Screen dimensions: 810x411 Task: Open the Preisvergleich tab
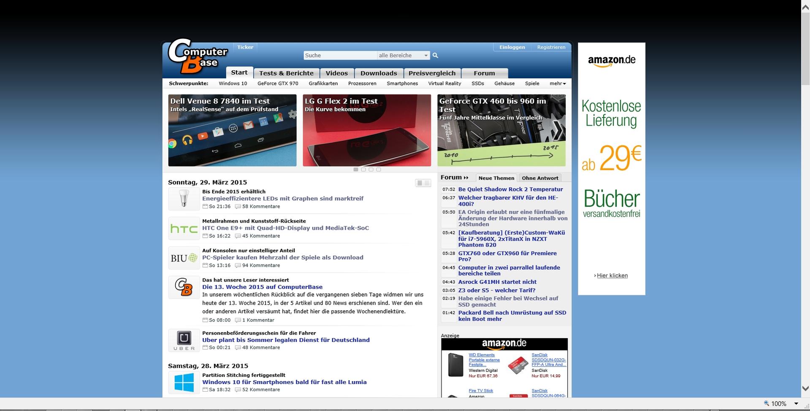432,73
